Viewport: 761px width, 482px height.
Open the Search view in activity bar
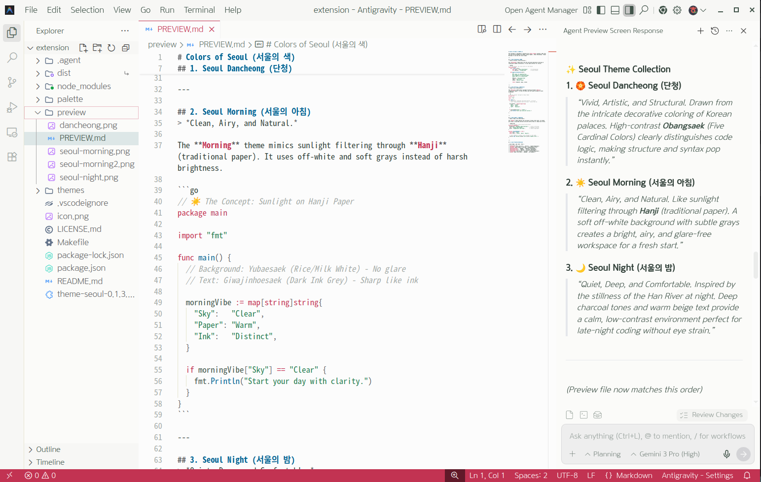tap(12, 58)
